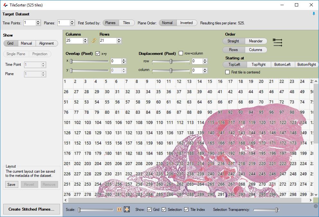Viewport: 319px width, 217px height.
Task: Select BottomRight starting position
Action: (306, 64)
